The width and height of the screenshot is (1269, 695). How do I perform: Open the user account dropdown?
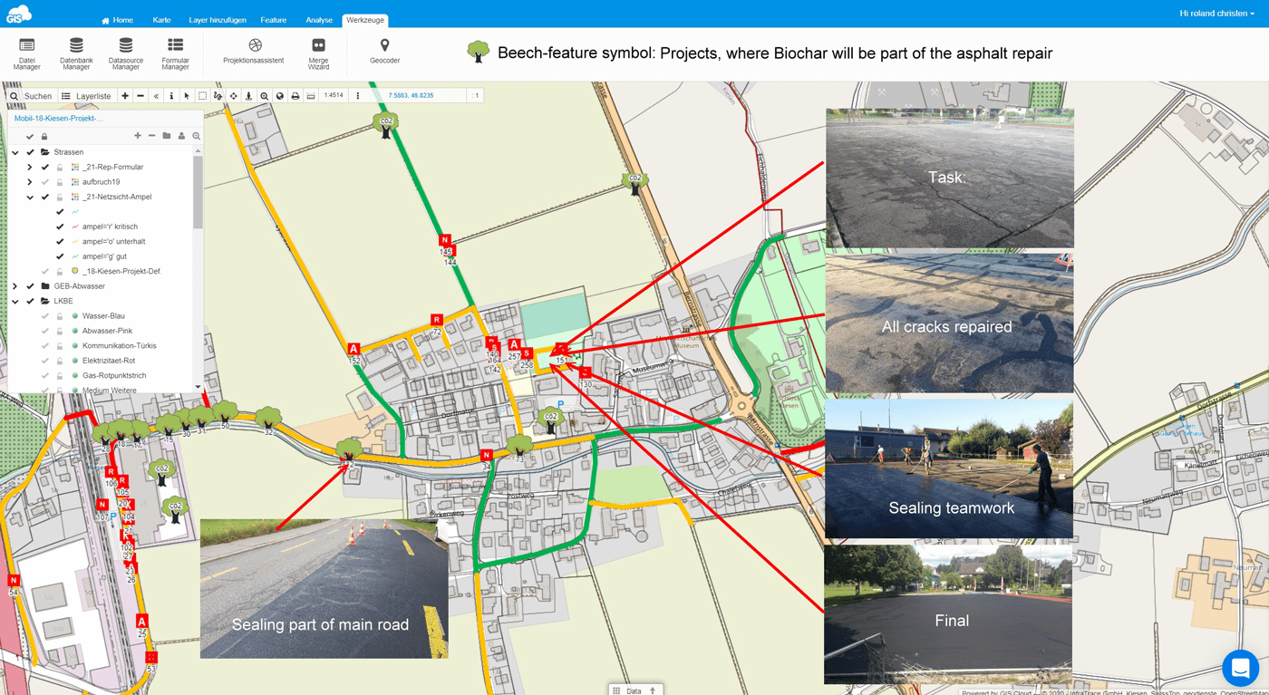point(1216,14)
